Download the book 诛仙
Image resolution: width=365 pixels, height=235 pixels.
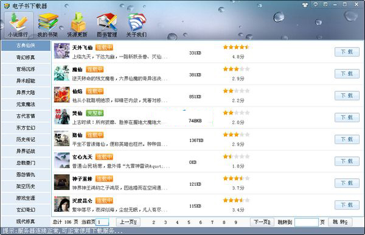(x=347, y=139)
